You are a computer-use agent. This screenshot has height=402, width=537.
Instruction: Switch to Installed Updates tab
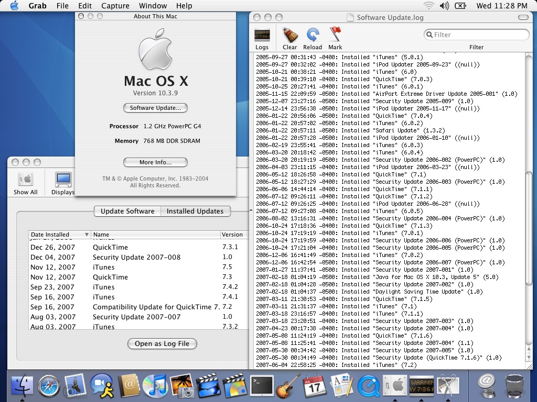pos(195,211)
